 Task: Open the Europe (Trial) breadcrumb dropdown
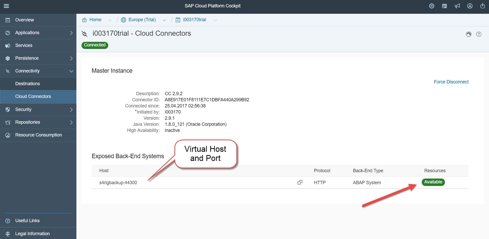(164, 20)
